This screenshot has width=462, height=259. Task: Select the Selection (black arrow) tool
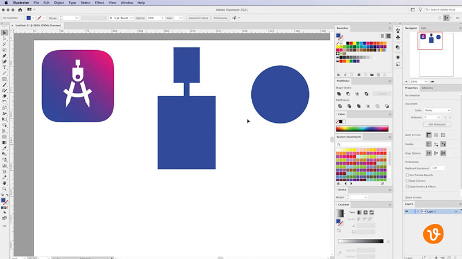[x=5, y=33]
